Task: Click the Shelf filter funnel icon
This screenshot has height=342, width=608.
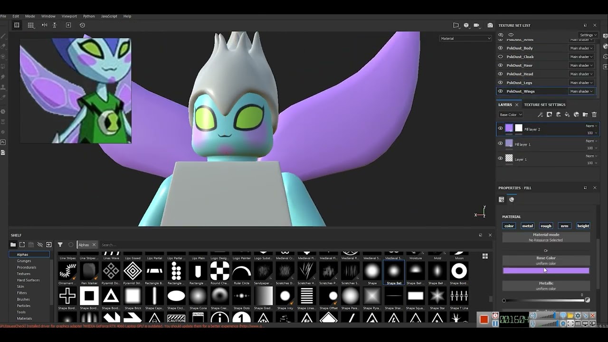Action: click(60, 245)
